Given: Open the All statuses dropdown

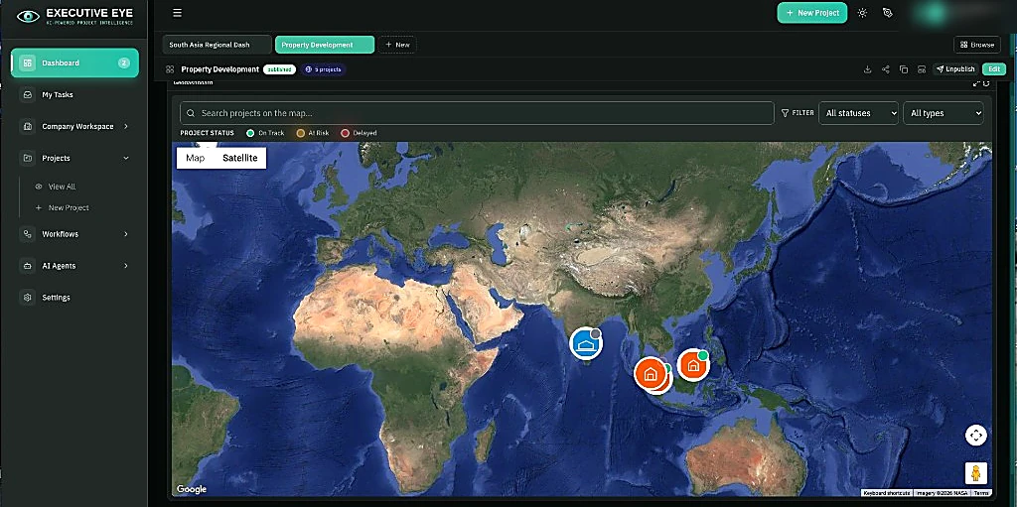Looking at the screenshot, I should (x=859, y=113).
